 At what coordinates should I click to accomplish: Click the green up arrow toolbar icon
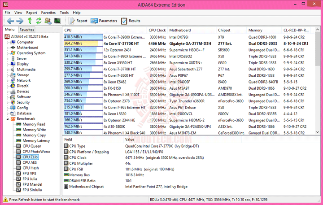(30, 21)
